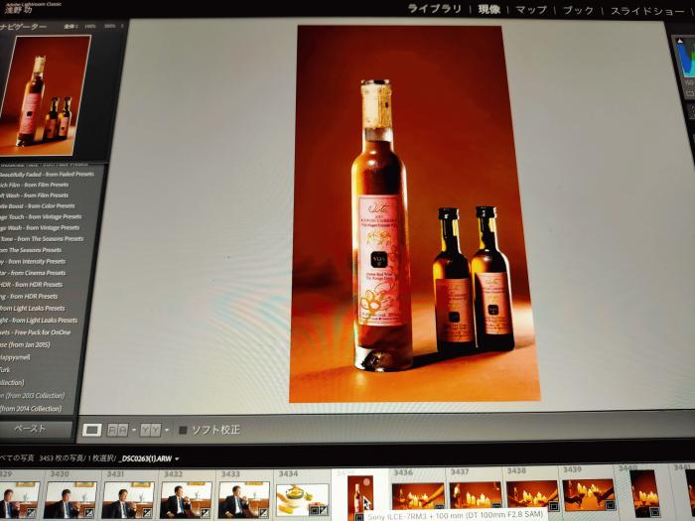Expand the Free Pack for OnOne folder
This screenshot has height=521, width=695.
pyautogui.click(x=36, y=332)
